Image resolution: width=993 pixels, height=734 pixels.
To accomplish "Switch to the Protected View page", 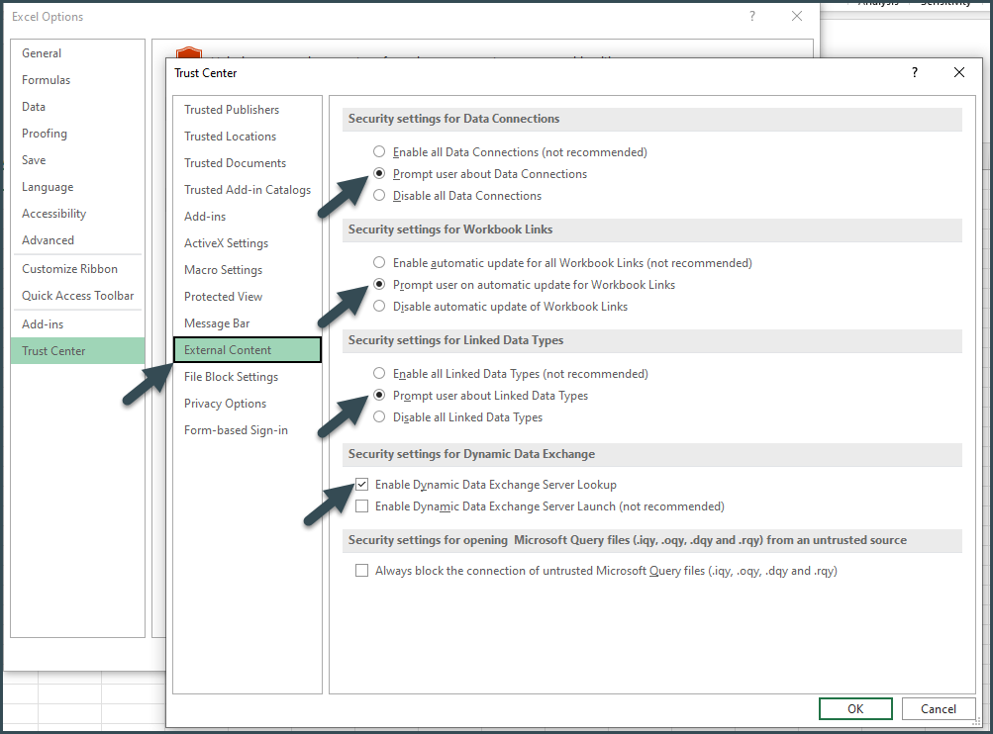I will (x=222, y=296).
